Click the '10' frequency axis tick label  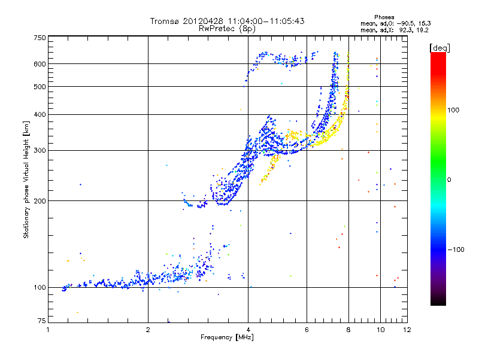point(380,330)
